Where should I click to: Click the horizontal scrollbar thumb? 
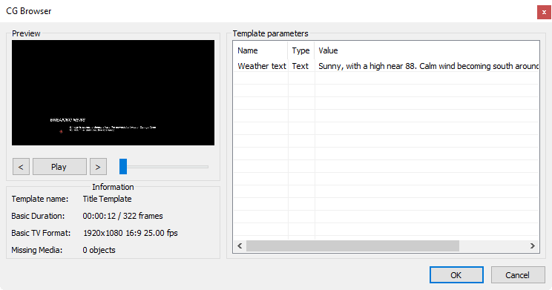(x=352, y=245)
